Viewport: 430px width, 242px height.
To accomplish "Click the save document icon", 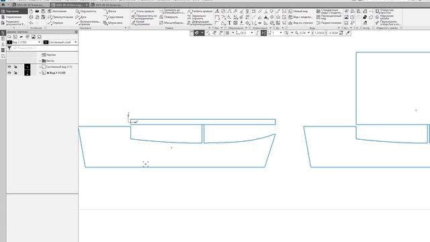I will (x=43, y=11).
